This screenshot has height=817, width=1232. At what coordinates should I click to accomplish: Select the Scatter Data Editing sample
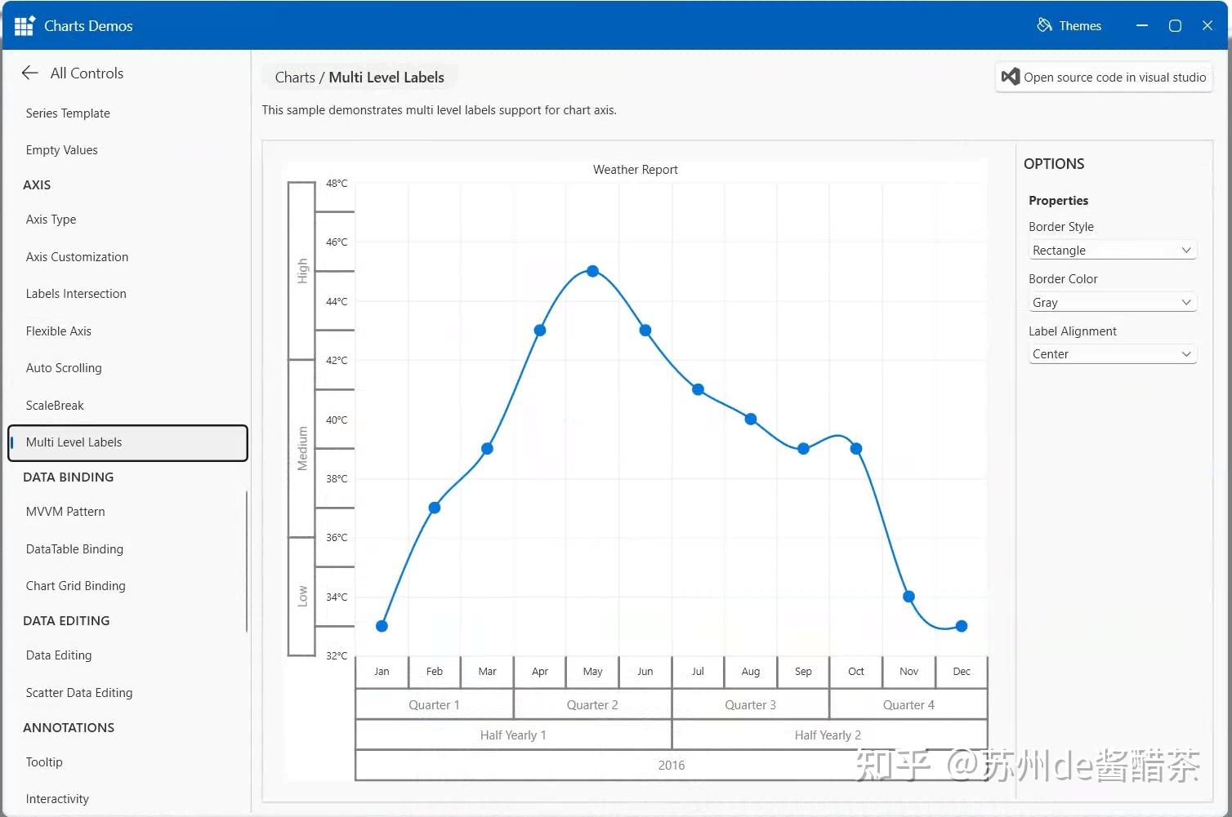[79, 692]
